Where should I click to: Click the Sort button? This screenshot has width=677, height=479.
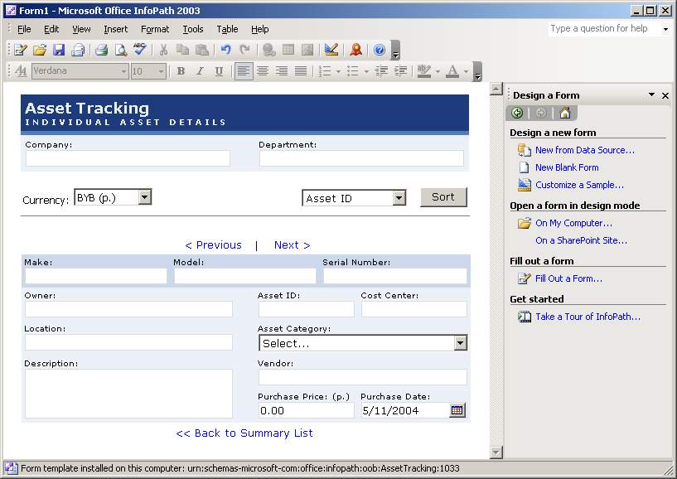443,197
